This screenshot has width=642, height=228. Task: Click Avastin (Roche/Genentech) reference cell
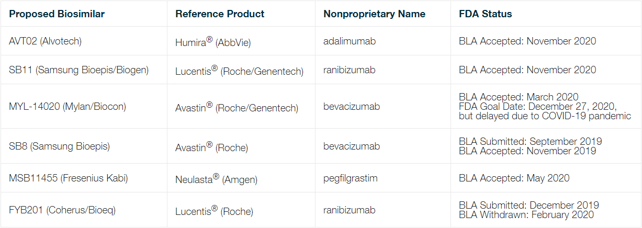(237, 107)
